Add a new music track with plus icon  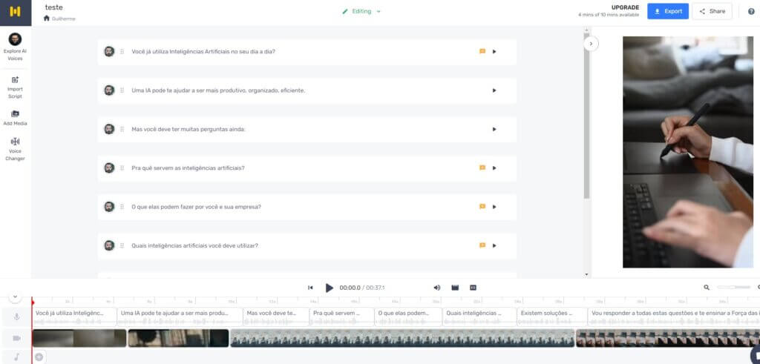coord(39,357)
